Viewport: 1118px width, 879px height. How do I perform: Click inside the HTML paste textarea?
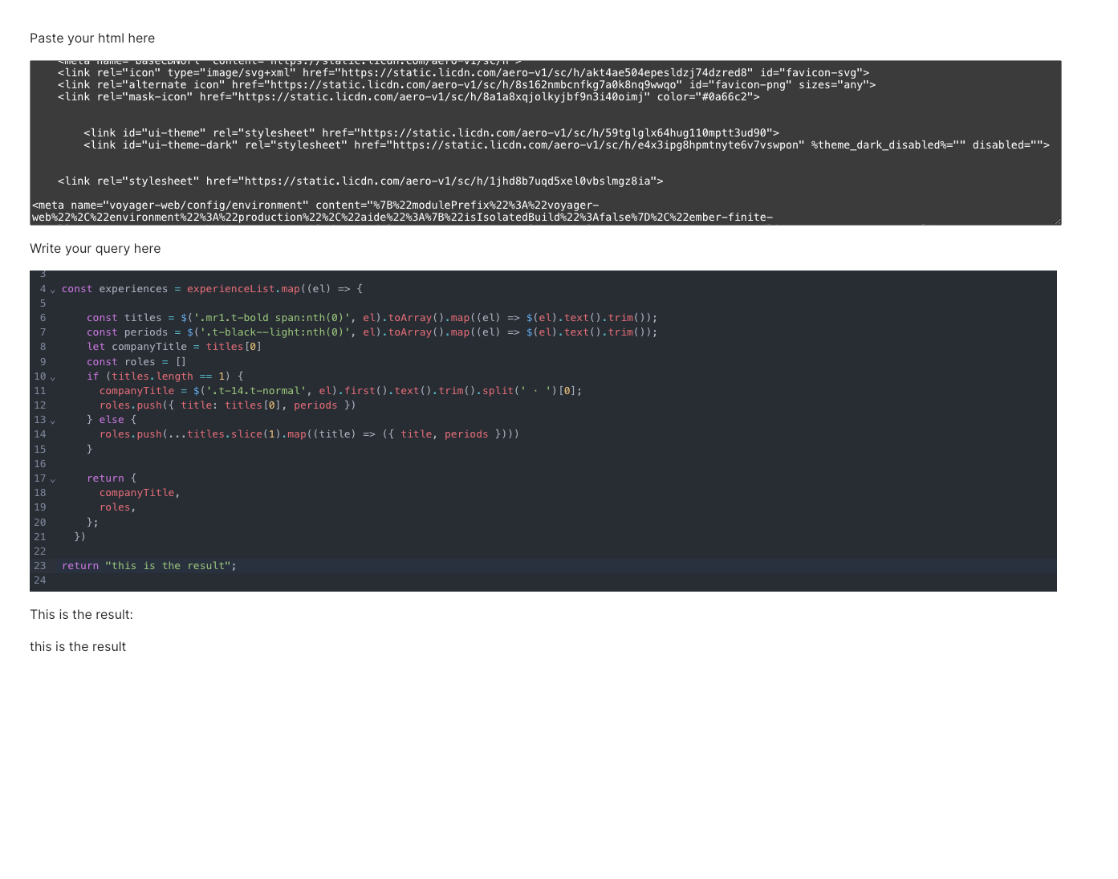(x=545, y=143)
